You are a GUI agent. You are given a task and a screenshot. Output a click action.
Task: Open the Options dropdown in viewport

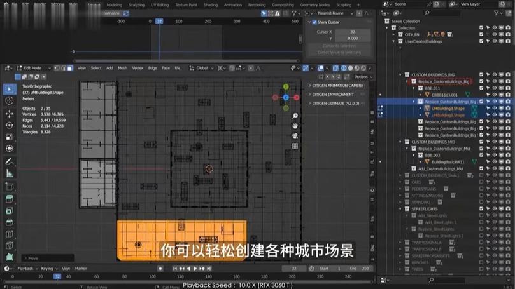tap(363, 77)
